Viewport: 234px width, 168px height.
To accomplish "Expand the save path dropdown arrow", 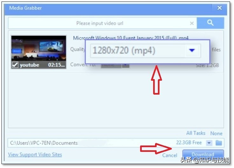I will pos(209,143).
